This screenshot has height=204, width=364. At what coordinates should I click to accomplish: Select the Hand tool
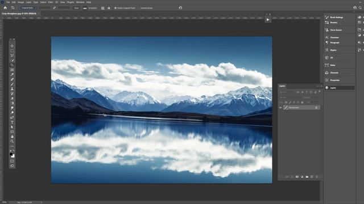click(x=12, y=137)
